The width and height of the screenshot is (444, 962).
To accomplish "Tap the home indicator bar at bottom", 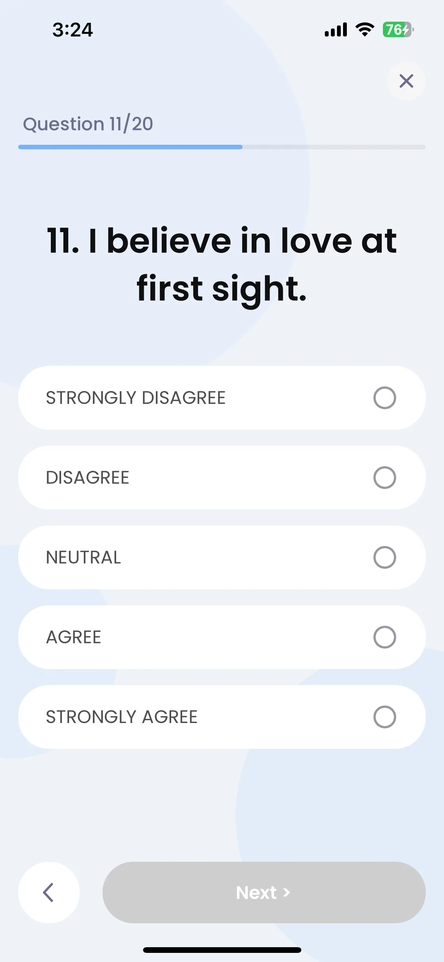I will 222,950.
